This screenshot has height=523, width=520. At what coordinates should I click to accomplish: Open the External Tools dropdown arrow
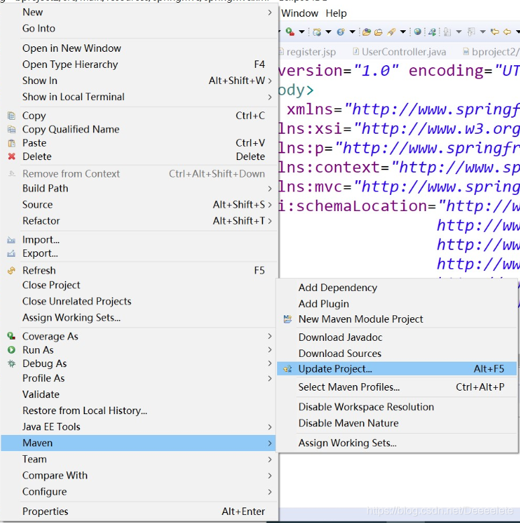tap(302, 32)
